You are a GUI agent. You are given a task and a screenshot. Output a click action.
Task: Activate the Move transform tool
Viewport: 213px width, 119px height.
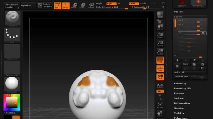click(74, 6)
